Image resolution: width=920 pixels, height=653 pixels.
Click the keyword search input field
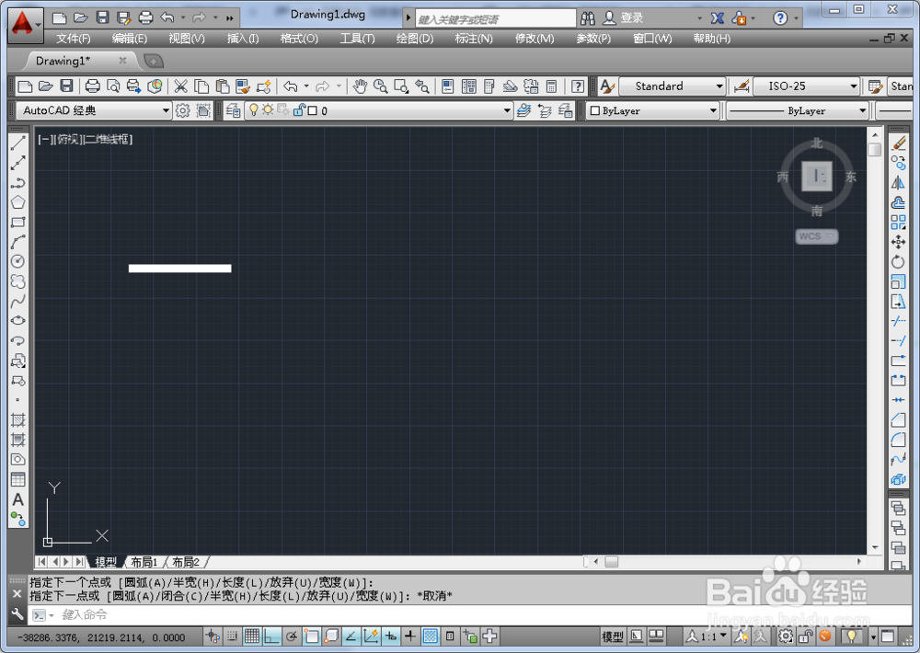pos(495,18)
